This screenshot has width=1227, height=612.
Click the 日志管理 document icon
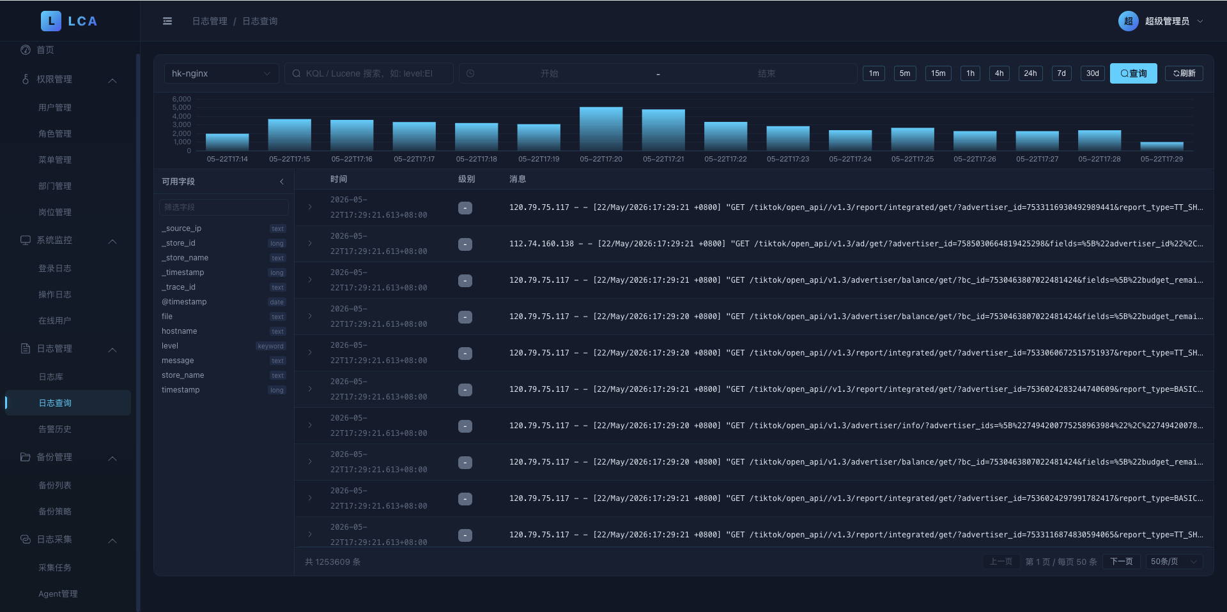point(26,348)
